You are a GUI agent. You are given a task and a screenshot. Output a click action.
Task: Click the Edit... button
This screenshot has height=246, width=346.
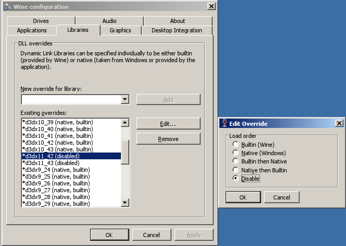click(x=168, y=124)
